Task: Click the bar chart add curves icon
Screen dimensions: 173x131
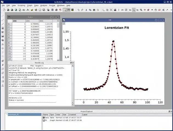Action: coord(115,10)
